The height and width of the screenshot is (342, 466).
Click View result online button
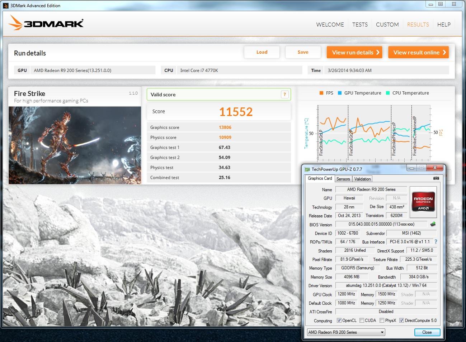(419, 52)
